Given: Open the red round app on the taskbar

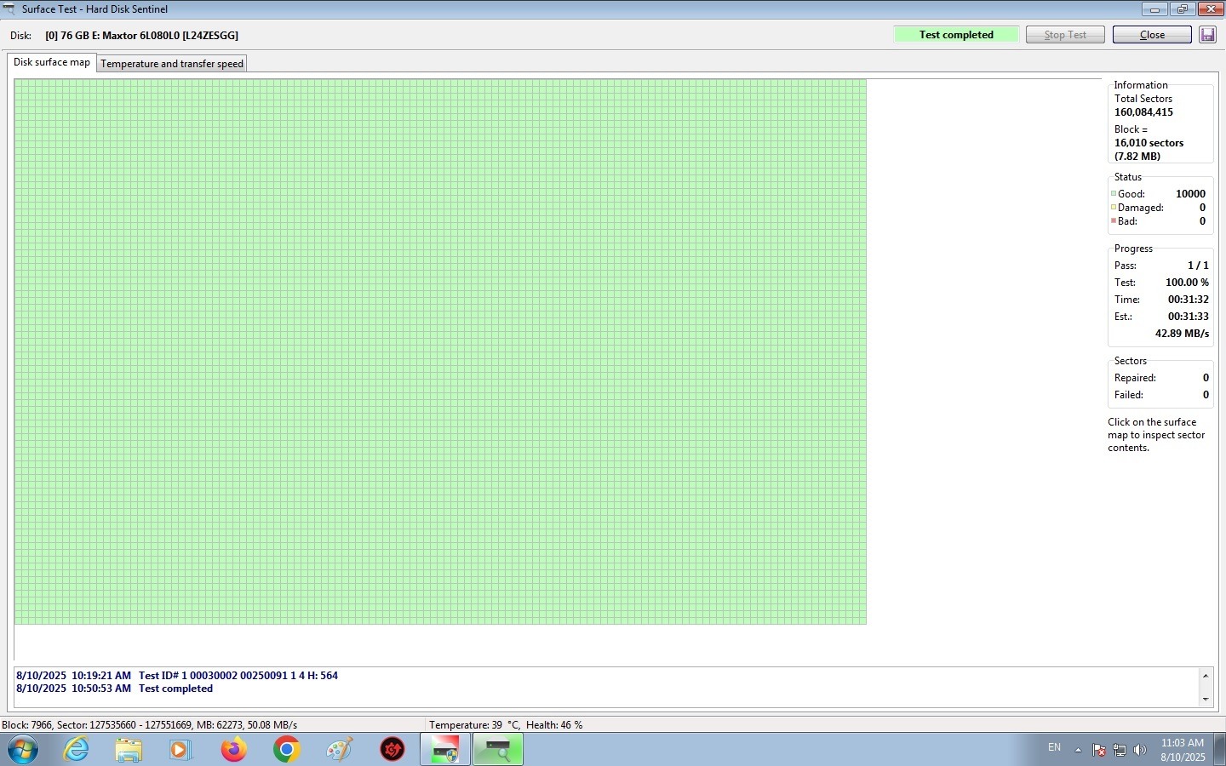Looking at the screenshot, I should pos(392,750).
